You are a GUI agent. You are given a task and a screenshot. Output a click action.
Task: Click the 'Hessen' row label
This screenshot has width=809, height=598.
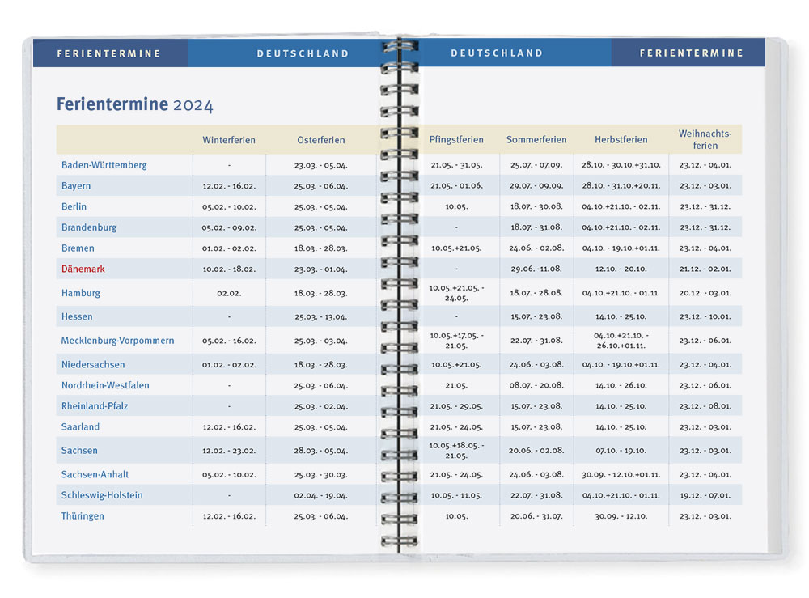click(x=77, y=316)
